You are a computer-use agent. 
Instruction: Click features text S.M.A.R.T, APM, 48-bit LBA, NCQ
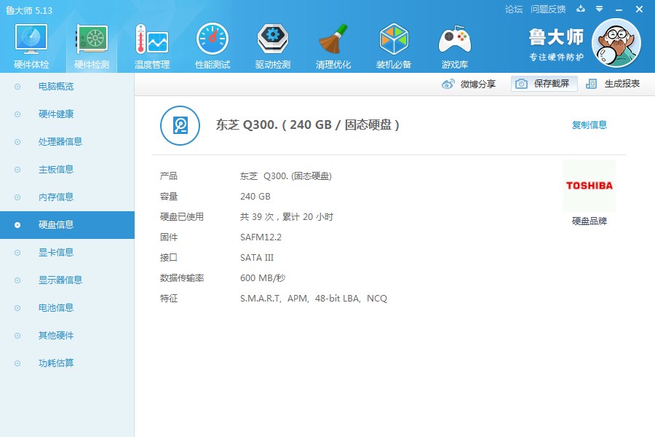[x=314, y=299]
